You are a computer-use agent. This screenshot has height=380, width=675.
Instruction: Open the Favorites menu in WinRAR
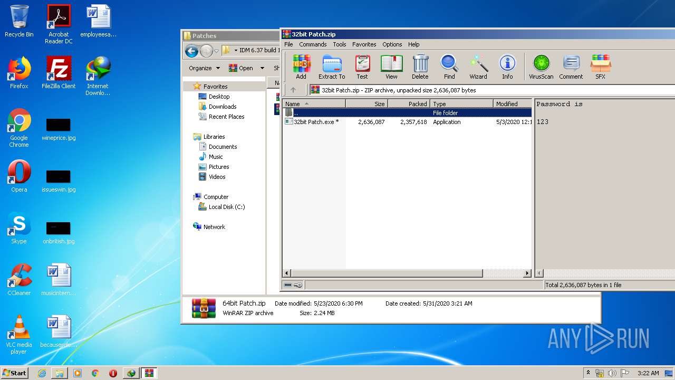point(364,44)
